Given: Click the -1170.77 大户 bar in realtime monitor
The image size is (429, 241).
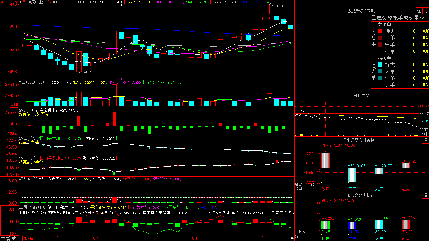Looking at the screenshot, I should [379, 171].
